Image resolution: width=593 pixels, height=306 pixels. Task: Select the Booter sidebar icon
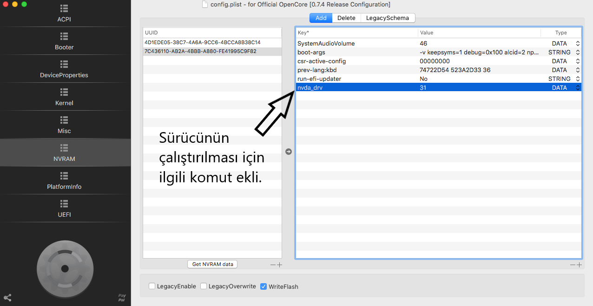pyautogui.click(x=64, y=36)
